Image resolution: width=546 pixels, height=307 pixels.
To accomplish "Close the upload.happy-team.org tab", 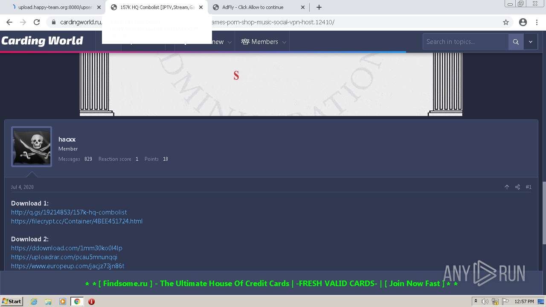I will (99, 7).
